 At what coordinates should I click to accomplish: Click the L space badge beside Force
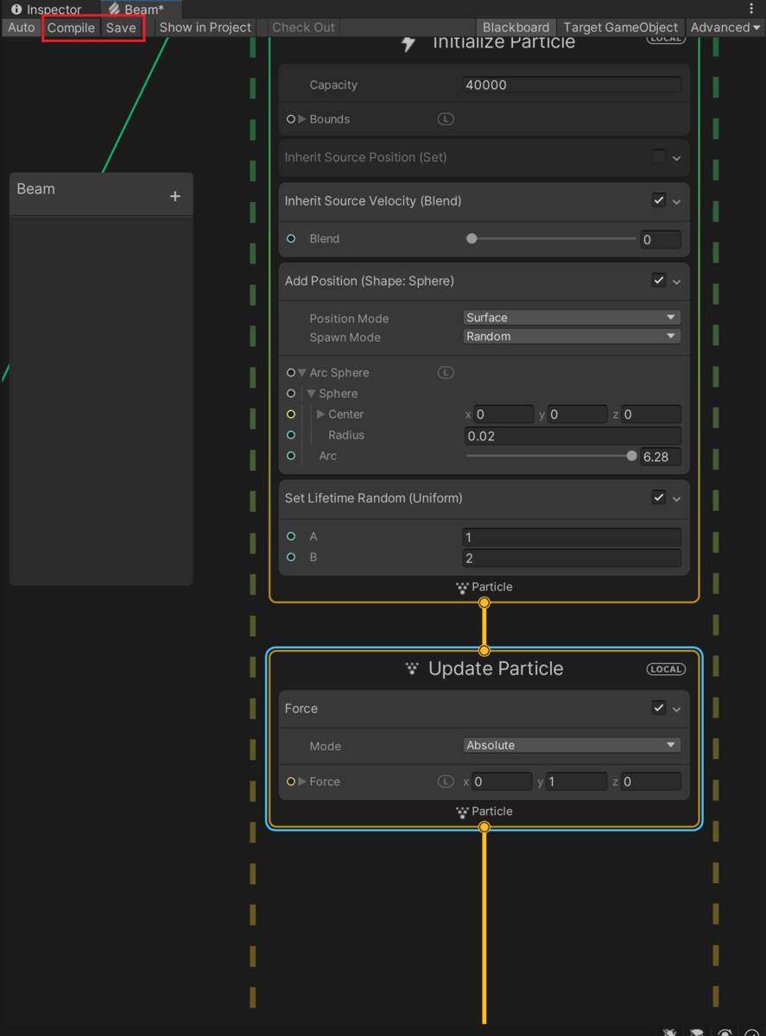(446, 781)
